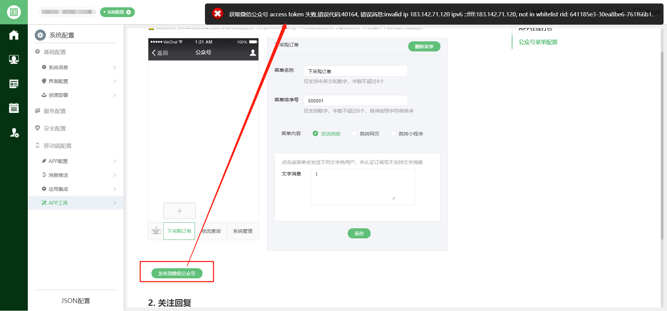Click the 界面配置 palette icon

tap(44, 81)
